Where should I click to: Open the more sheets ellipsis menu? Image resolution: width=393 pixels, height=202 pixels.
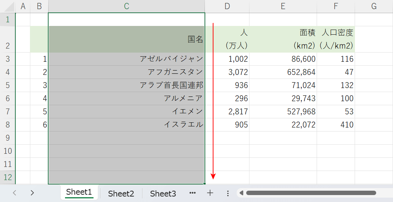tap(192, 193)
